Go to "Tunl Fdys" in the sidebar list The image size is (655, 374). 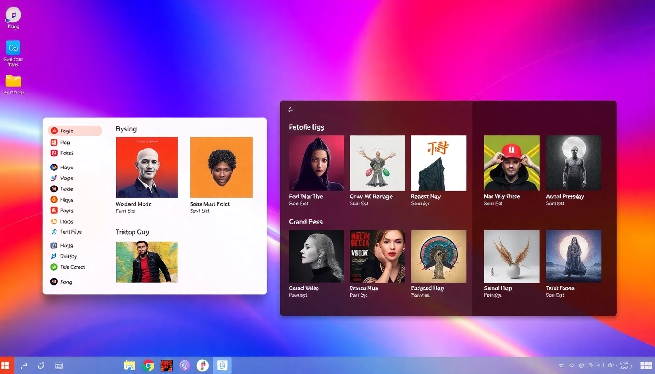click(71, 232)
